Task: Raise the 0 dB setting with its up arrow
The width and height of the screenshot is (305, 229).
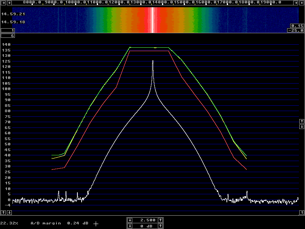Action: point(160,226)
